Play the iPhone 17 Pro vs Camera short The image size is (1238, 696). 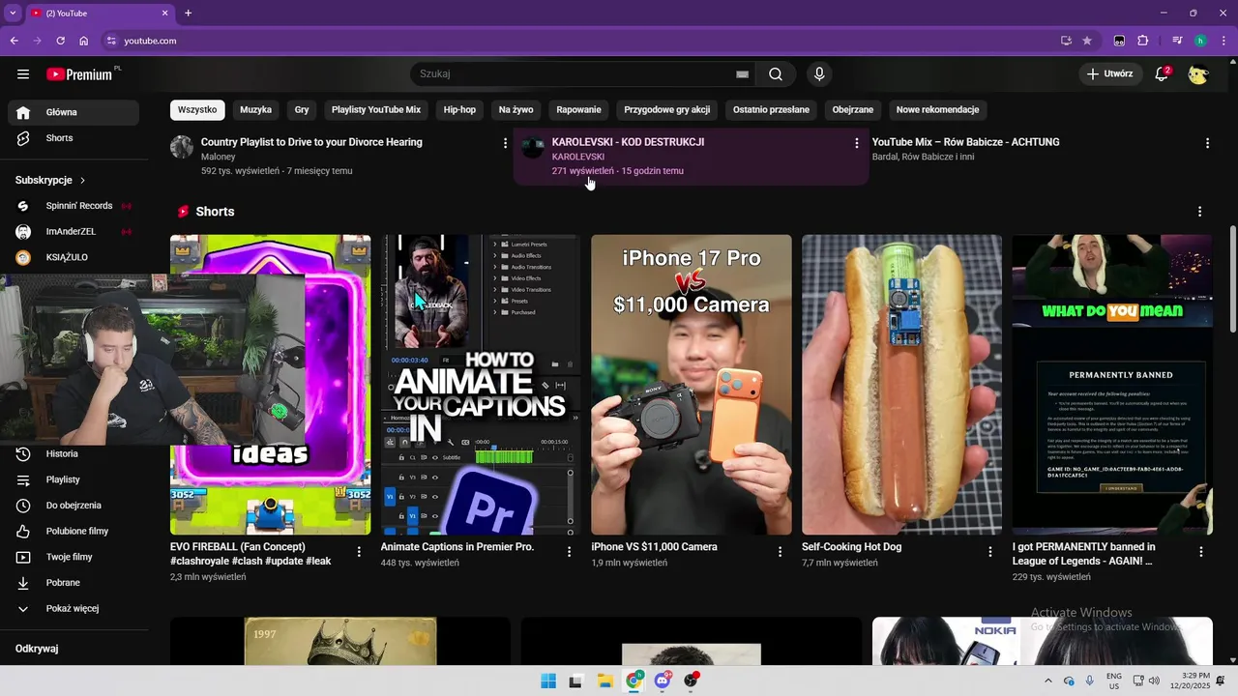tap(692, 385)
